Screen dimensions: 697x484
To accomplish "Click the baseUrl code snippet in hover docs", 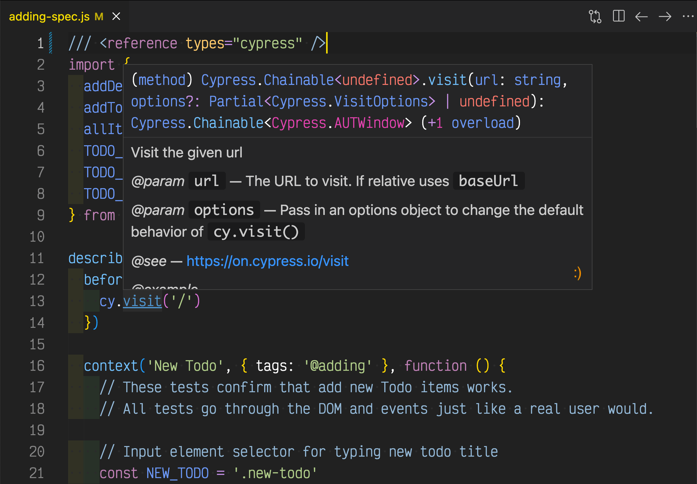I will pos(489,181).
